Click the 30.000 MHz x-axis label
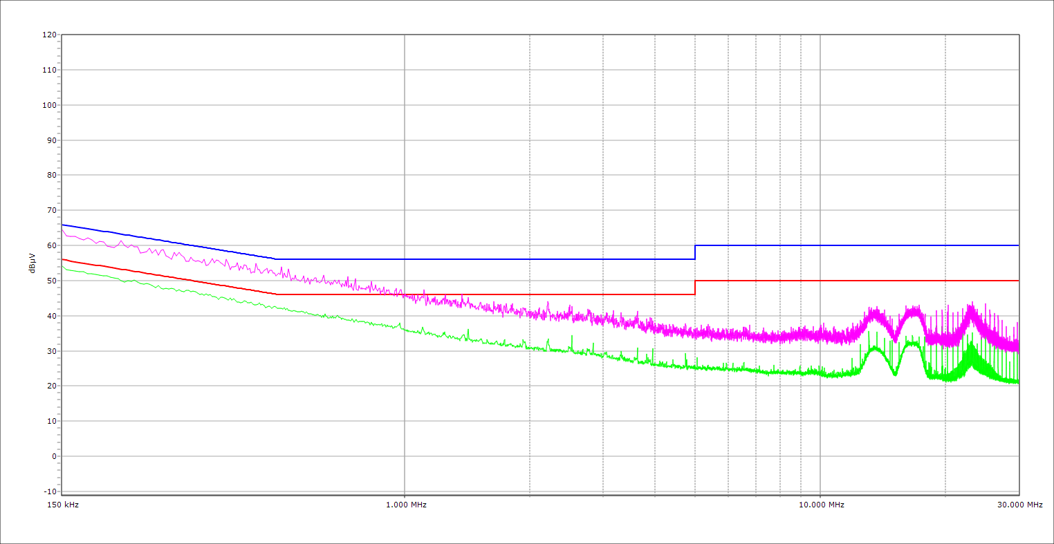The width and height of the screenshot is (1054, 544). 1019,505
